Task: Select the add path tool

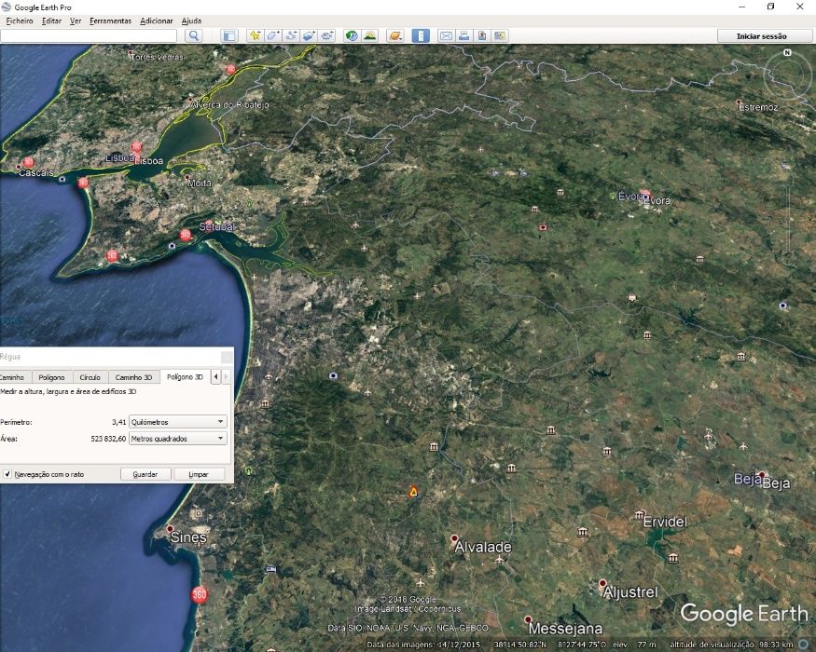Action: (x=291, y=35)
